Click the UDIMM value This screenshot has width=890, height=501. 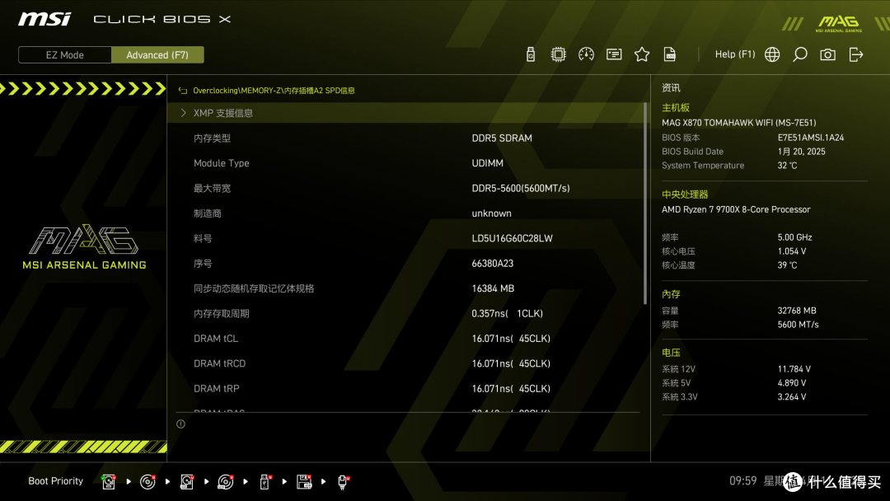(x=488, y=163)
